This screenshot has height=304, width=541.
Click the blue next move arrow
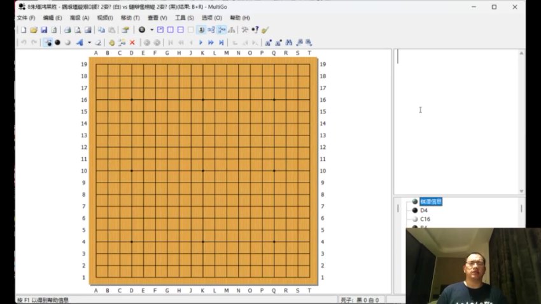coord(201,43)
